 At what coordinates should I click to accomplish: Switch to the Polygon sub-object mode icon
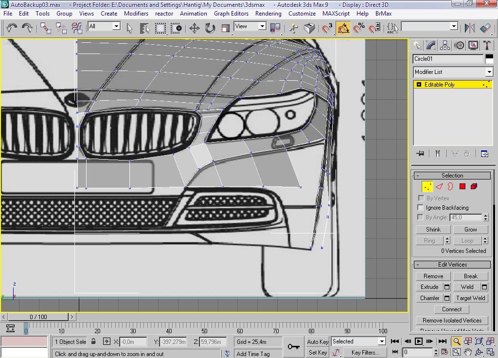(462, 186)
